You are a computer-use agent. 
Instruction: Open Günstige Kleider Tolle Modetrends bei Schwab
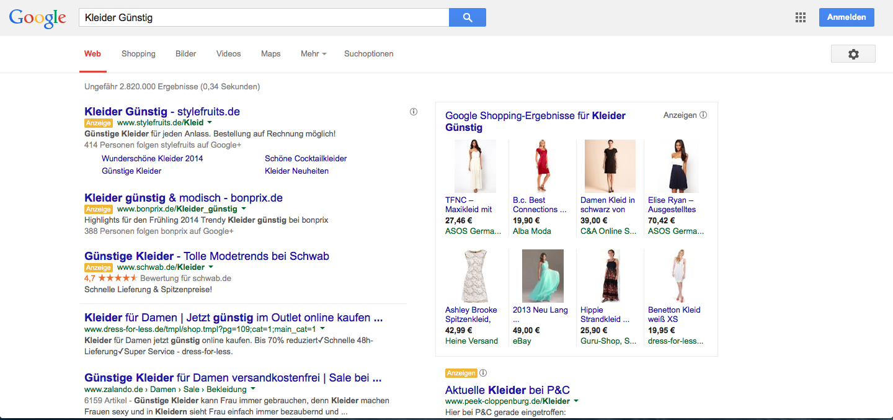point(207,256)
